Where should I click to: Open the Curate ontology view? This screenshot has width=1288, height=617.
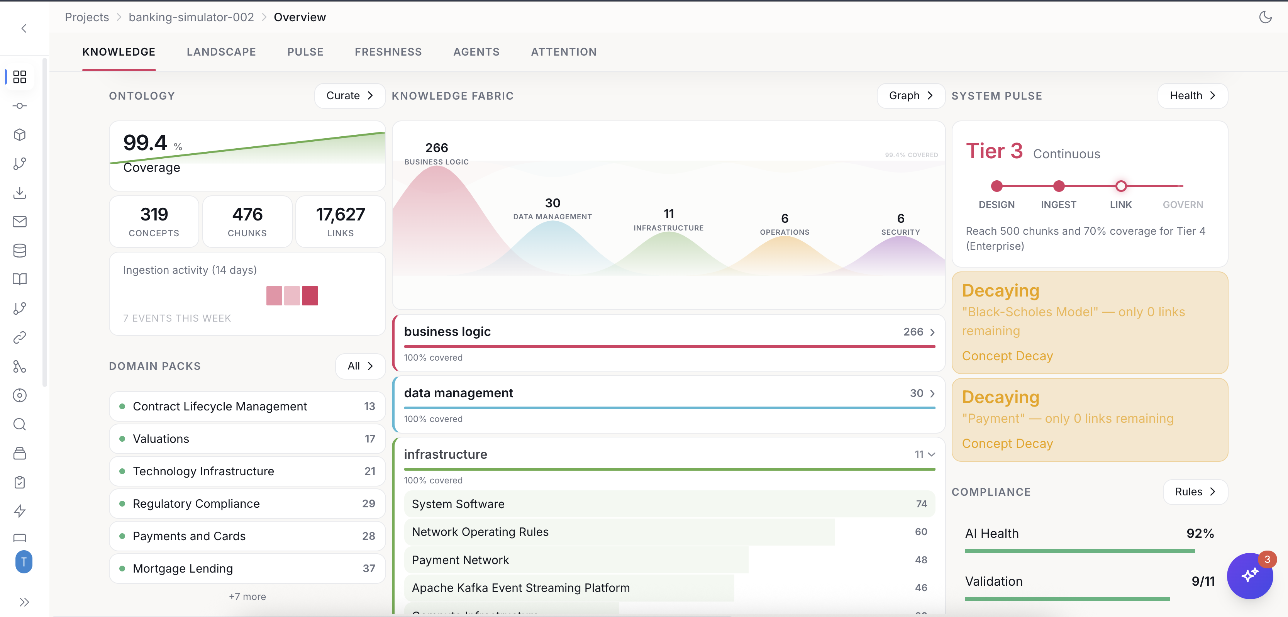349,95
